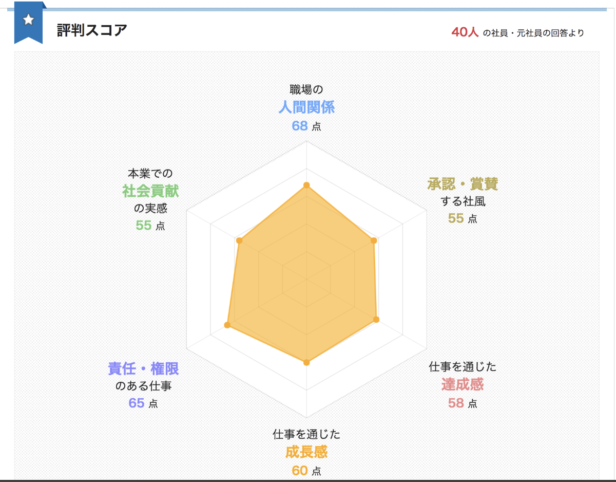The height and width of the screenshot is (482, 616).
Task: Select the 承認・賞賛 category label
Action: [463, 184]
